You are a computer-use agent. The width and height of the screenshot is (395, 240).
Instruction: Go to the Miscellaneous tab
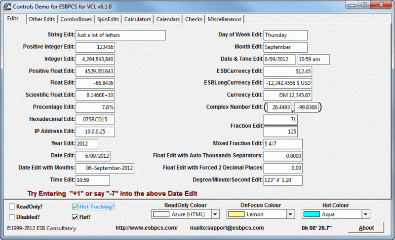[225, 19]
